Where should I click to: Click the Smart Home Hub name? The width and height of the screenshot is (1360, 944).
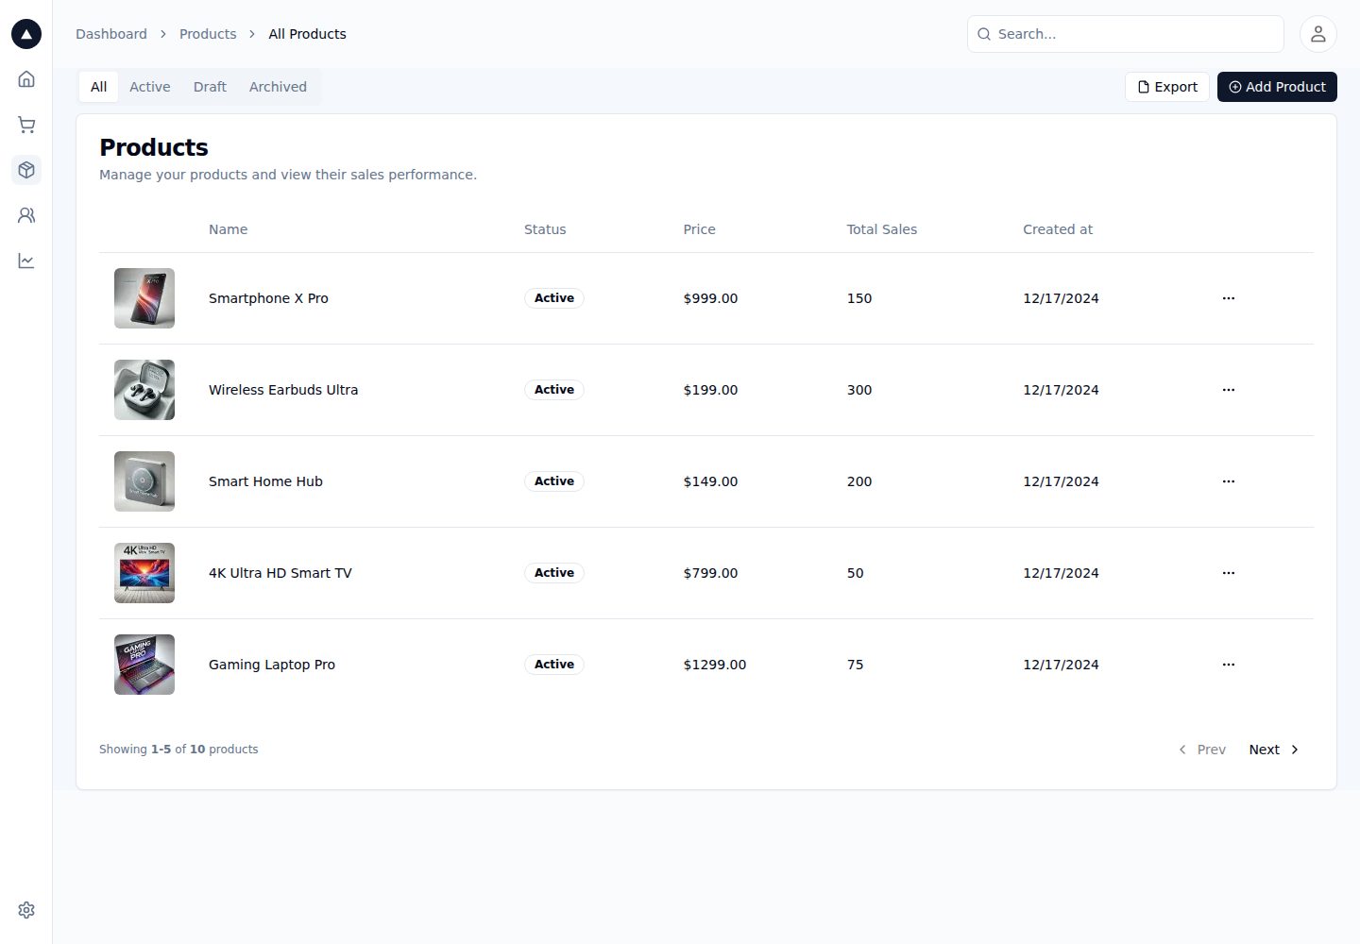coord(265,481)
